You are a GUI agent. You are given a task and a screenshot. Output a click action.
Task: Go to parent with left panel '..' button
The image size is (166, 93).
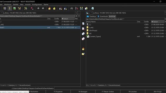point(79,13)
